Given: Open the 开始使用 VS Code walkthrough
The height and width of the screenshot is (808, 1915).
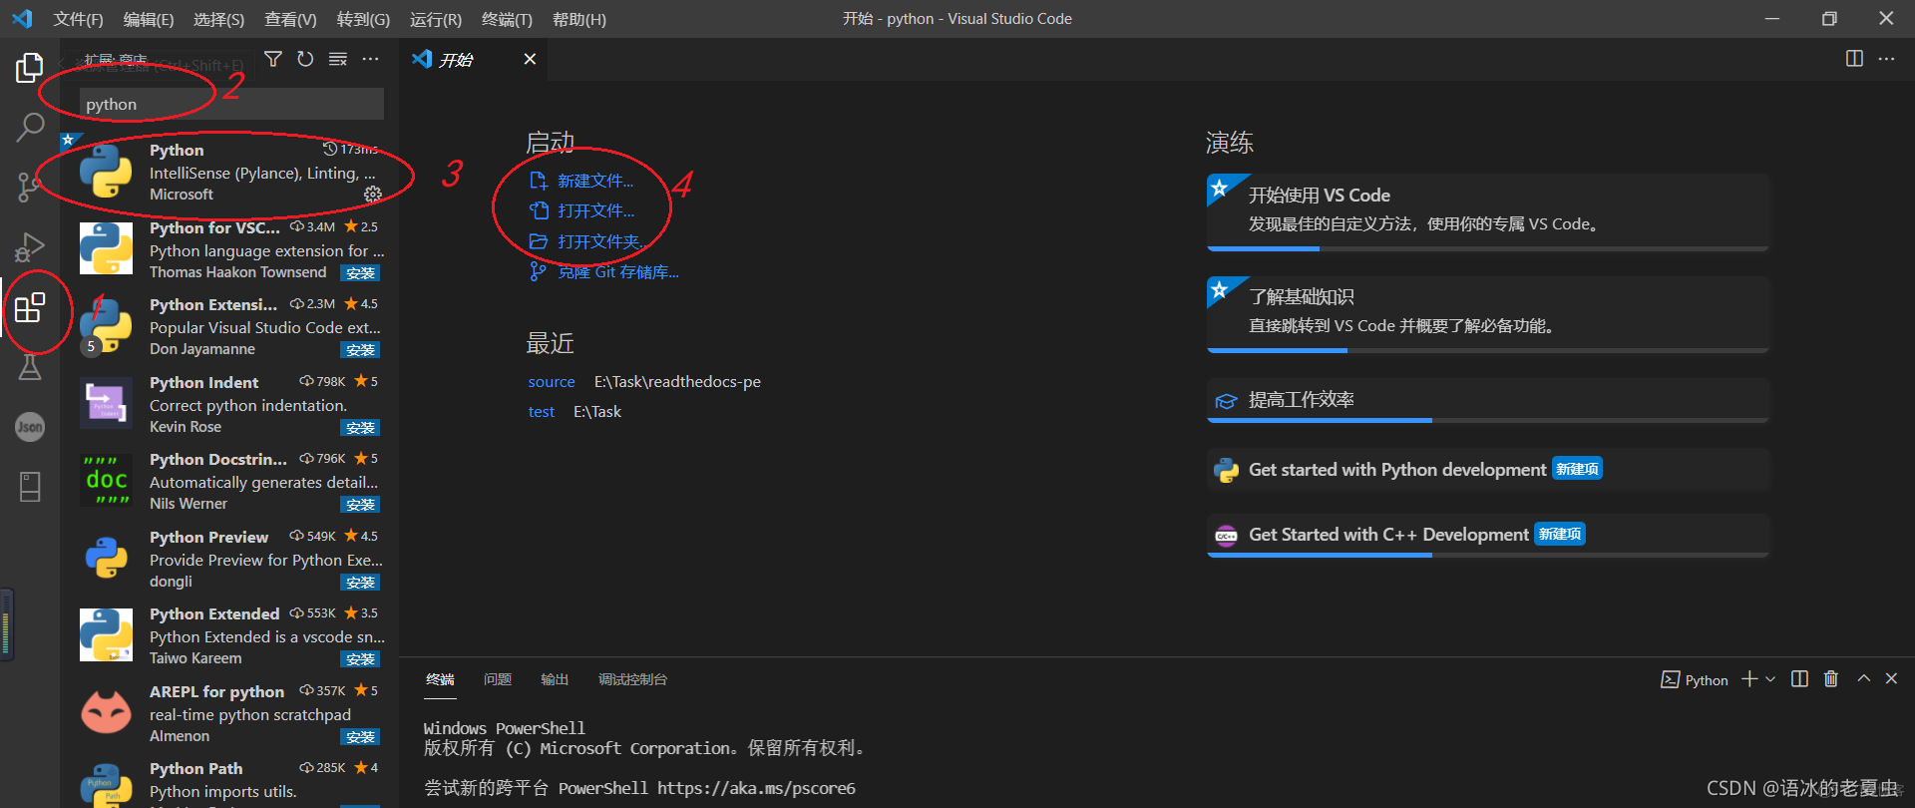Looking at the screenshot, I should [1487, 210].
